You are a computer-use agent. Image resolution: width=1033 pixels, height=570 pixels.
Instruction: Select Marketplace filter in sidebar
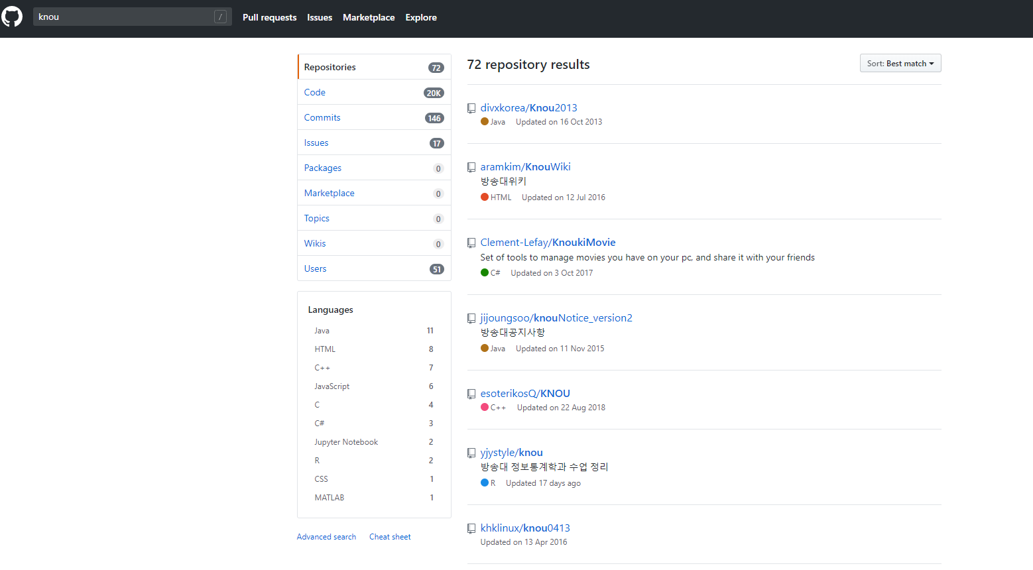375,193
